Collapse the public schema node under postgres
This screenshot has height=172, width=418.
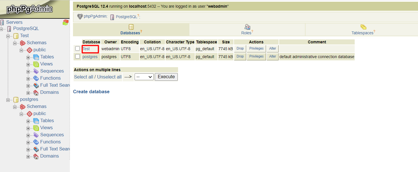21,114
